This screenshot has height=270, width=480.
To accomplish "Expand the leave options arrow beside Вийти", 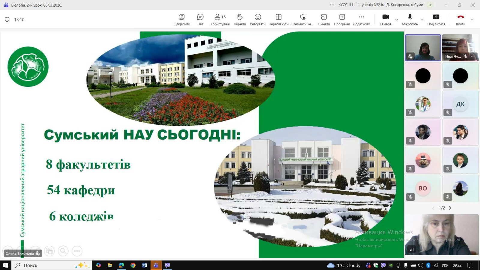I will click(472, 20).
